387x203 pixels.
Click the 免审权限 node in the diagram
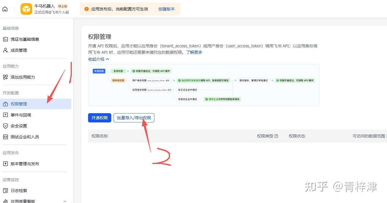[x=118, y=71]
